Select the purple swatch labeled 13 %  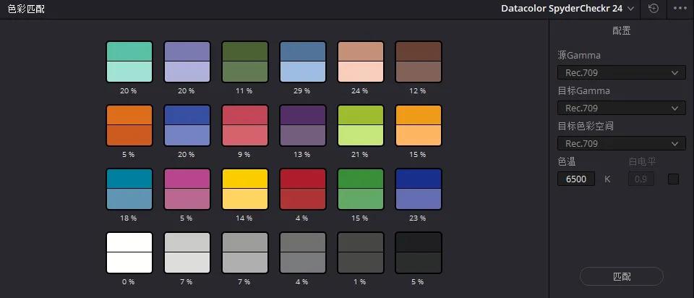tap(303, 126)
